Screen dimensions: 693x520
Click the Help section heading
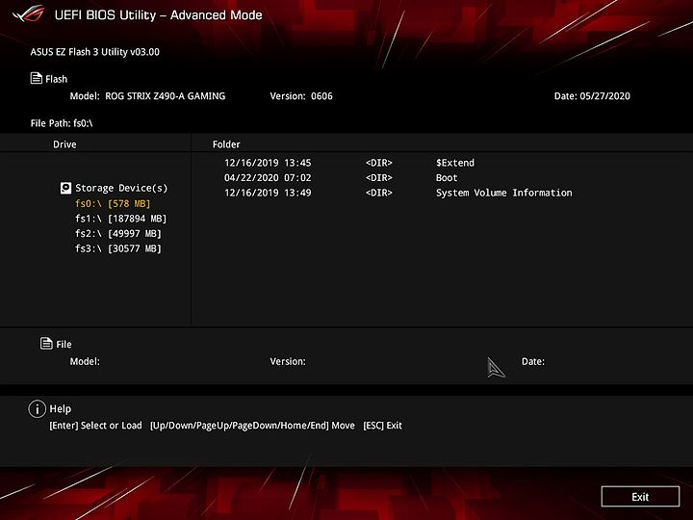(x=61, y=409)
